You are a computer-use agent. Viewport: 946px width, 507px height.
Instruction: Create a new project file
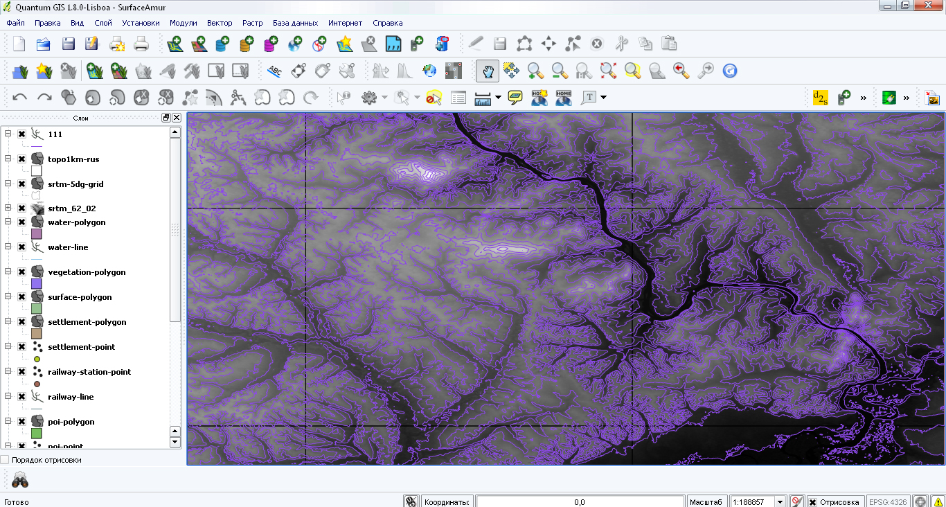click(19, 44)
